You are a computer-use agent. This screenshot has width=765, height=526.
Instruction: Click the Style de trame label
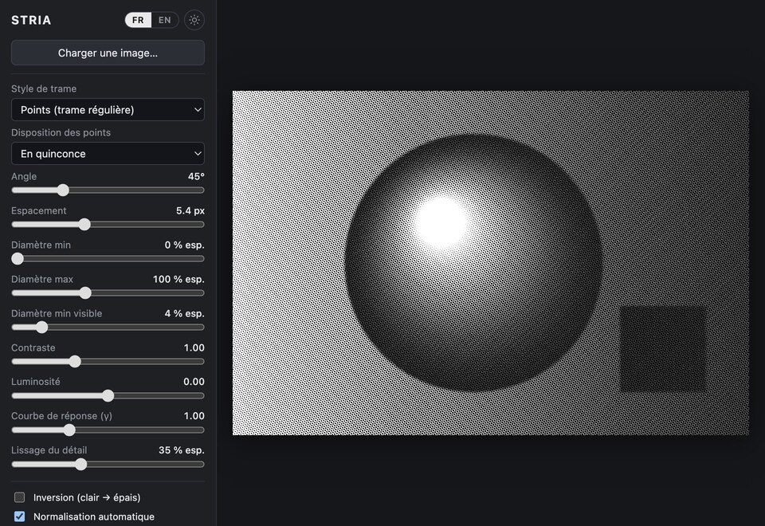point(44,88)
